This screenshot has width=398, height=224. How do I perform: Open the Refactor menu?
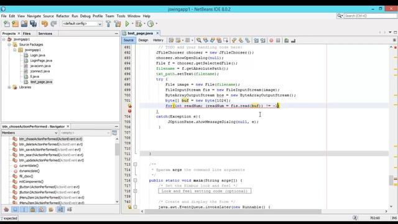tap(63, 16)
